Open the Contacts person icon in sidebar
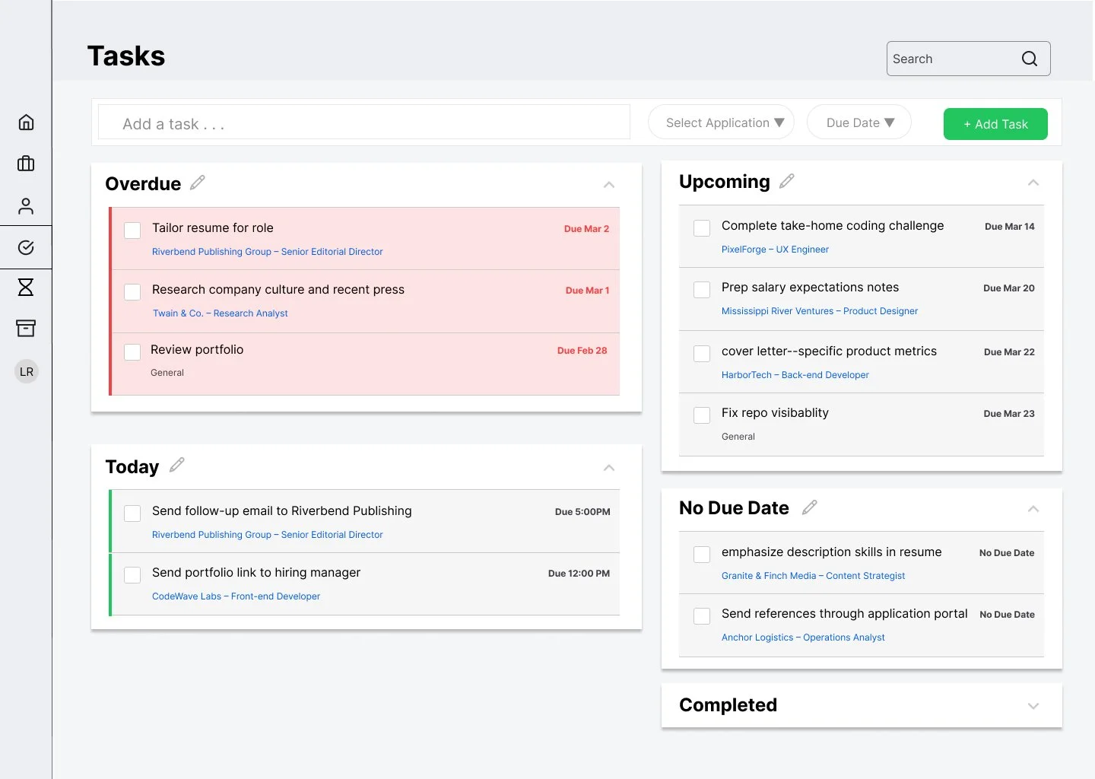 (x=26, y=205)
